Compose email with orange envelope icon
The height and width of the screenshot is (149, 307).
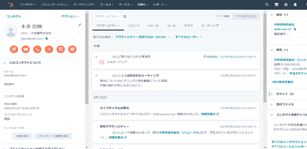coord(26,49)
